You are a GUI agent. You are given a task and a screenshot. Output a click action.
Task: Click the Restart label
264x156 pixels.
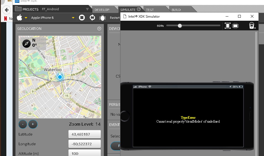point(115,18)
